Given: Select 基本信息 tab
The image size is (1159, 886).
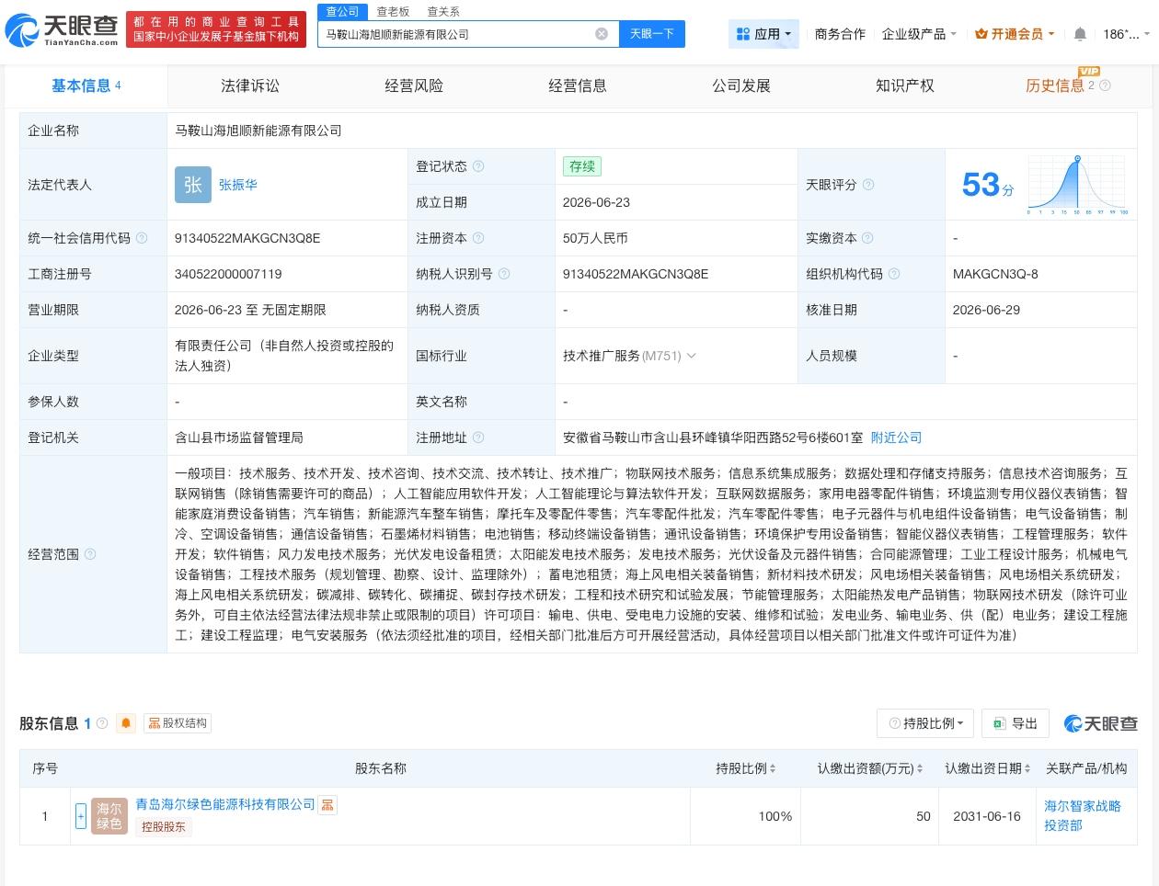Looking at the screenshot, I should tap(86, 85).
